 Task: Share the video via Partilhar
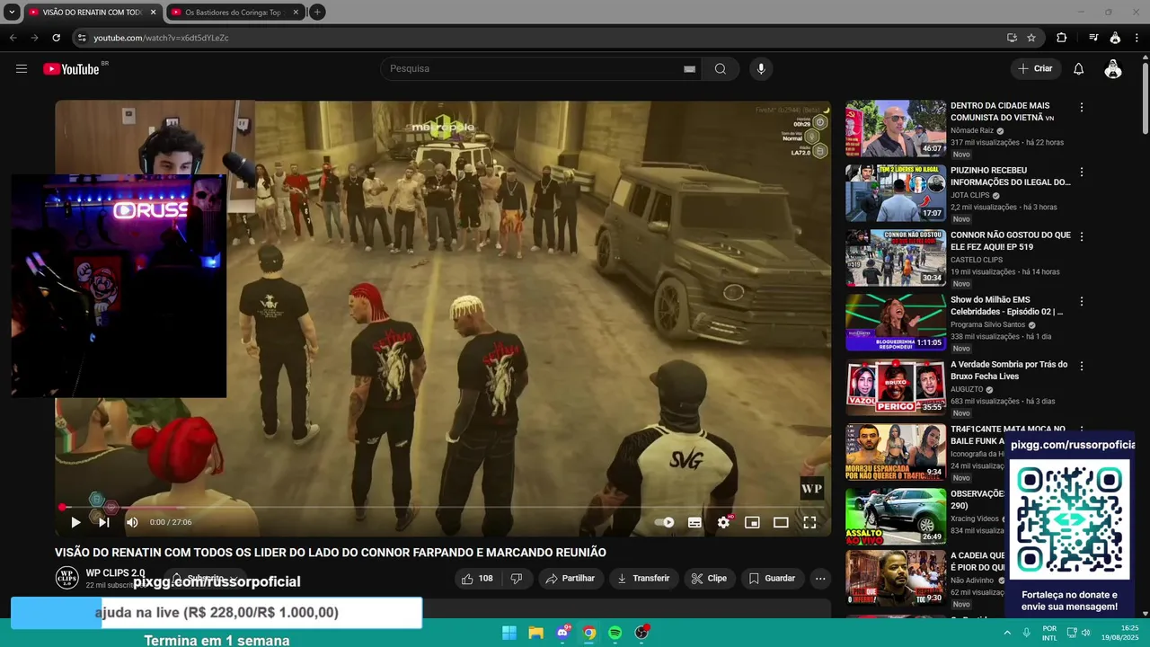pyautogui.click(x=571, y=579)
